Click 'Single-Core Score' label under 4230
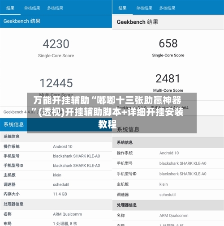Screen dimensions: 224x226 56,55
